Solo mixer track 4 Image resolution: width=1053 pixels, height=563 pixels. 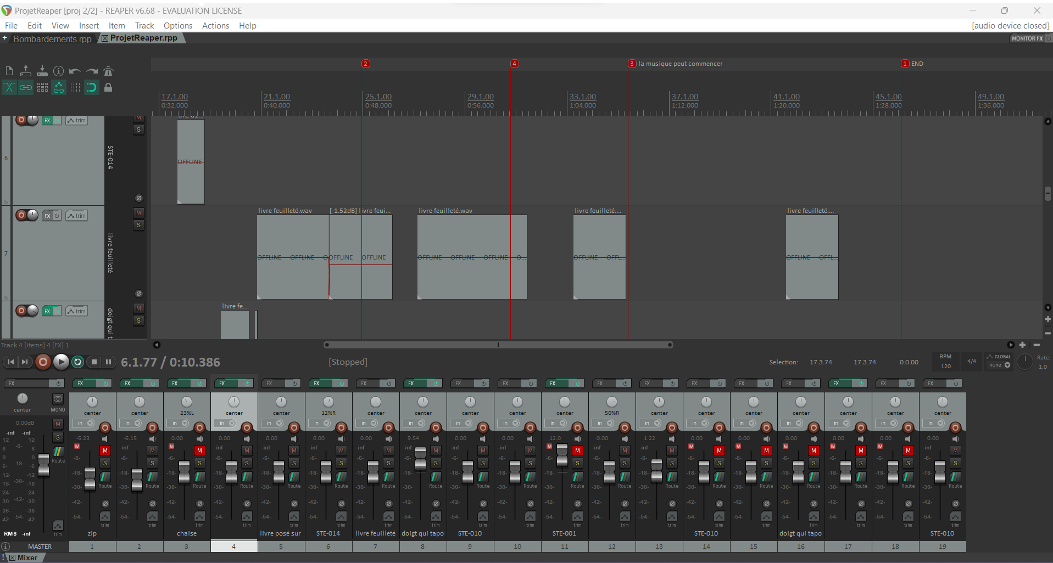coord(247,463)
